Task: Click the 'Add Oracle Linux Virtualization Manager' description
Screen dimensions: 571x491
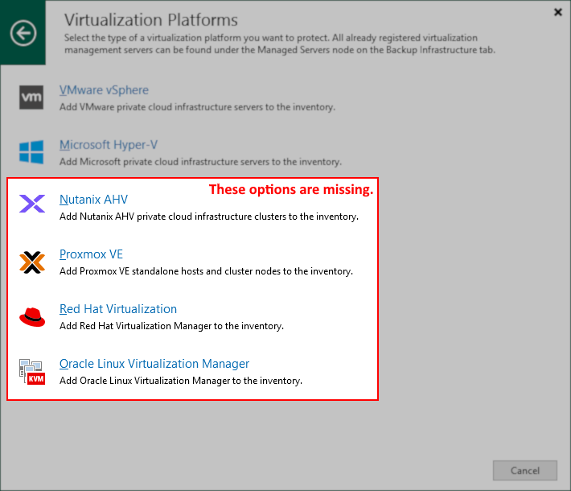Action: click(181, 381)
